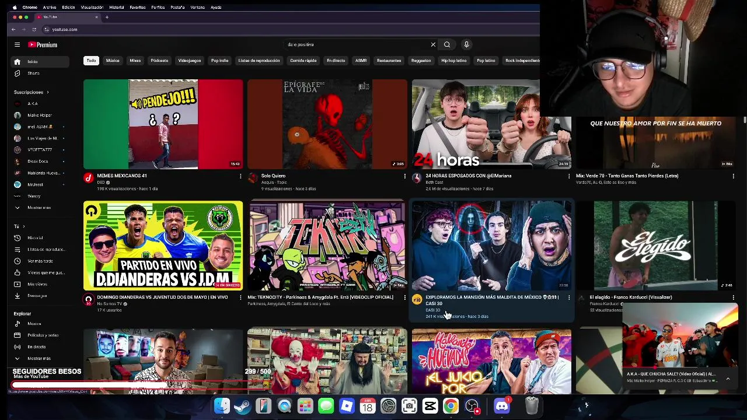Viewport: 747px width, 420px height.
Task: Expand the mini player with its chevron
Action: click(728, 379)
